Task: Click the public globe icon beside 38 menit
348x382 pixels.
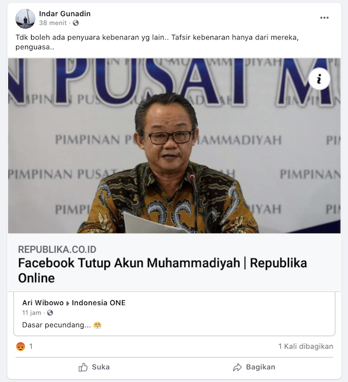Action: coord(76,23)
